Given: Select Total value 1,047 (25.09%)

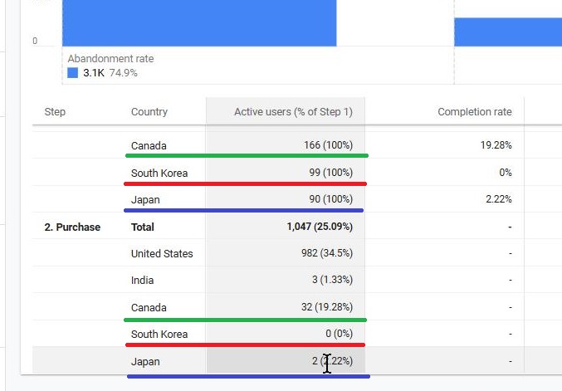Looking at the screenshot, I should point(320,227).
